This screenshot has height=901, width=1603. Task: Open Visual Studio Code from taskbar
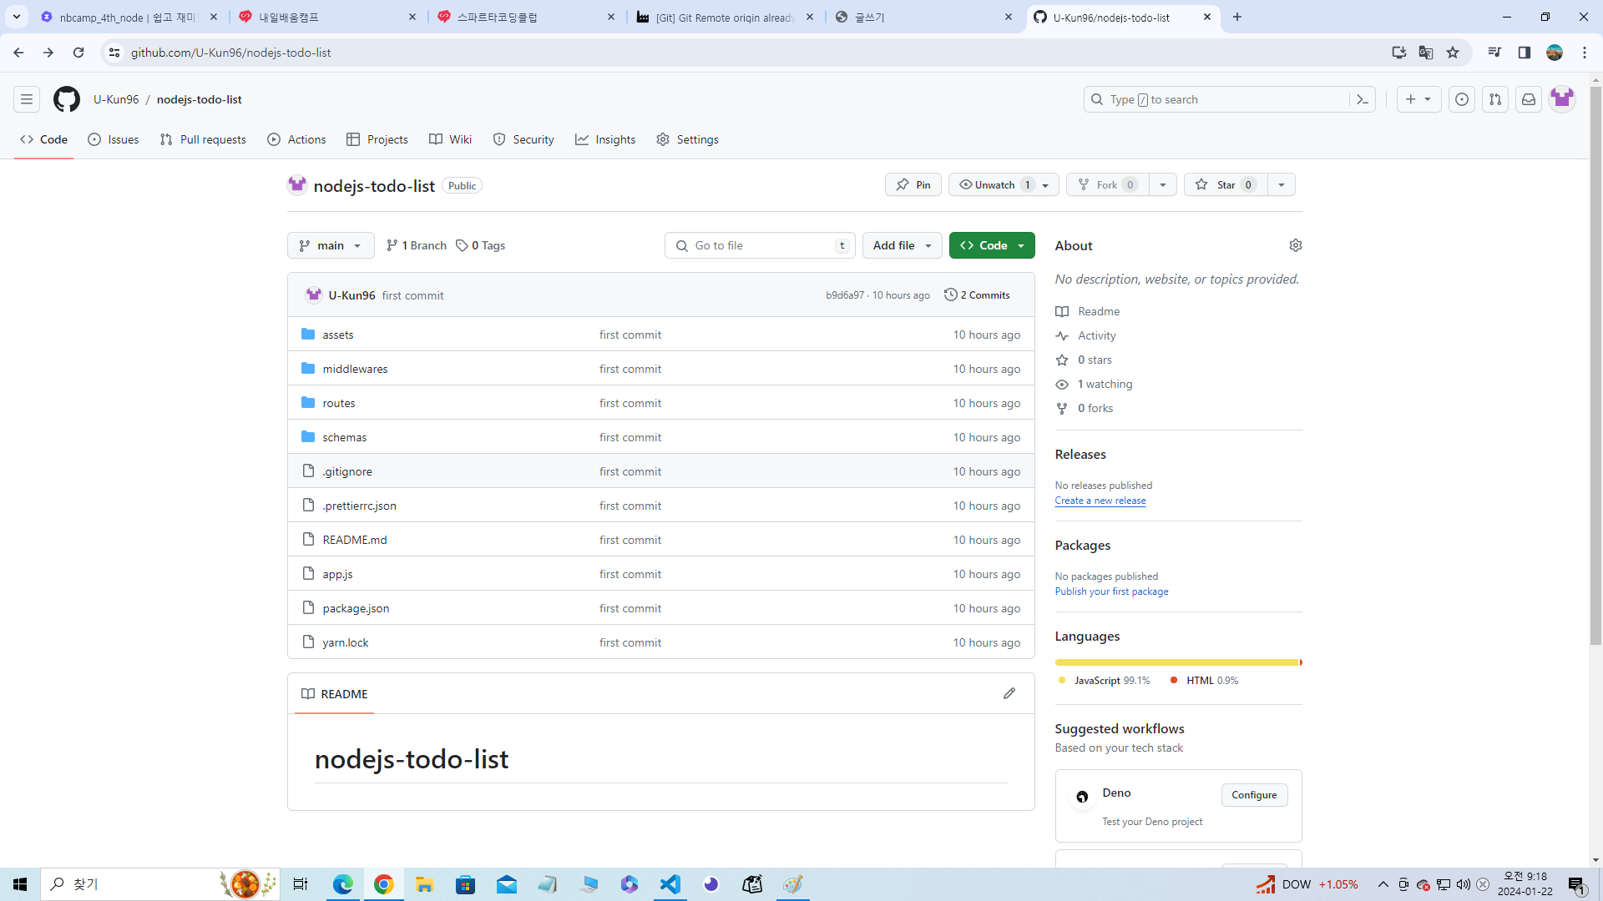point(670,884)
